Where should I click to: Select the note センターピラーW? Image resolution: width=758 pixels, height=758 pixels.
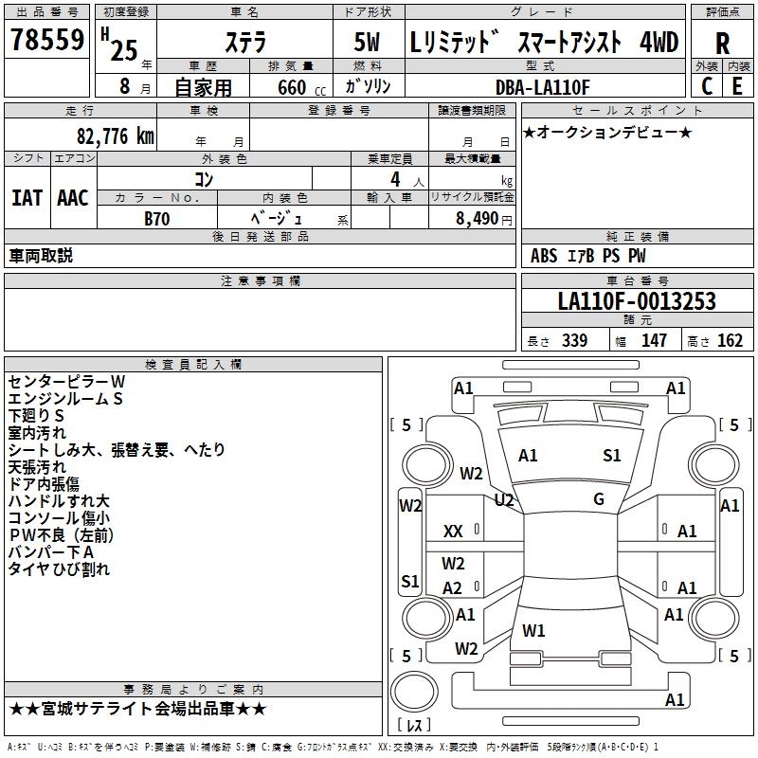pyautogui.click(x=66, y=382)
